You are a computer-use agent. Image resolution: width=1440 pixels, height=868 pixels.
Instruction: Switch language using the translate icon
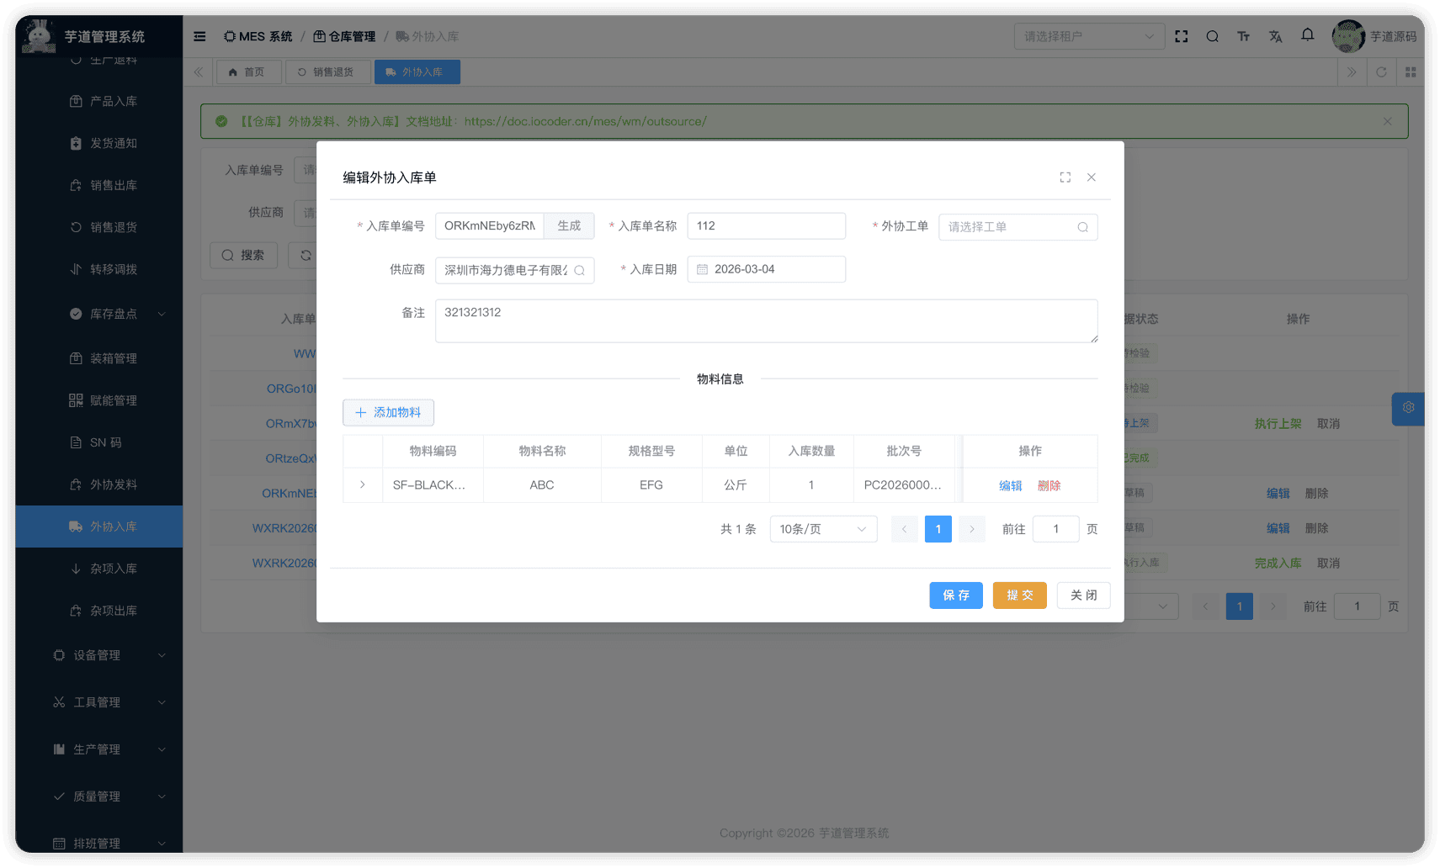(1275, 36)
